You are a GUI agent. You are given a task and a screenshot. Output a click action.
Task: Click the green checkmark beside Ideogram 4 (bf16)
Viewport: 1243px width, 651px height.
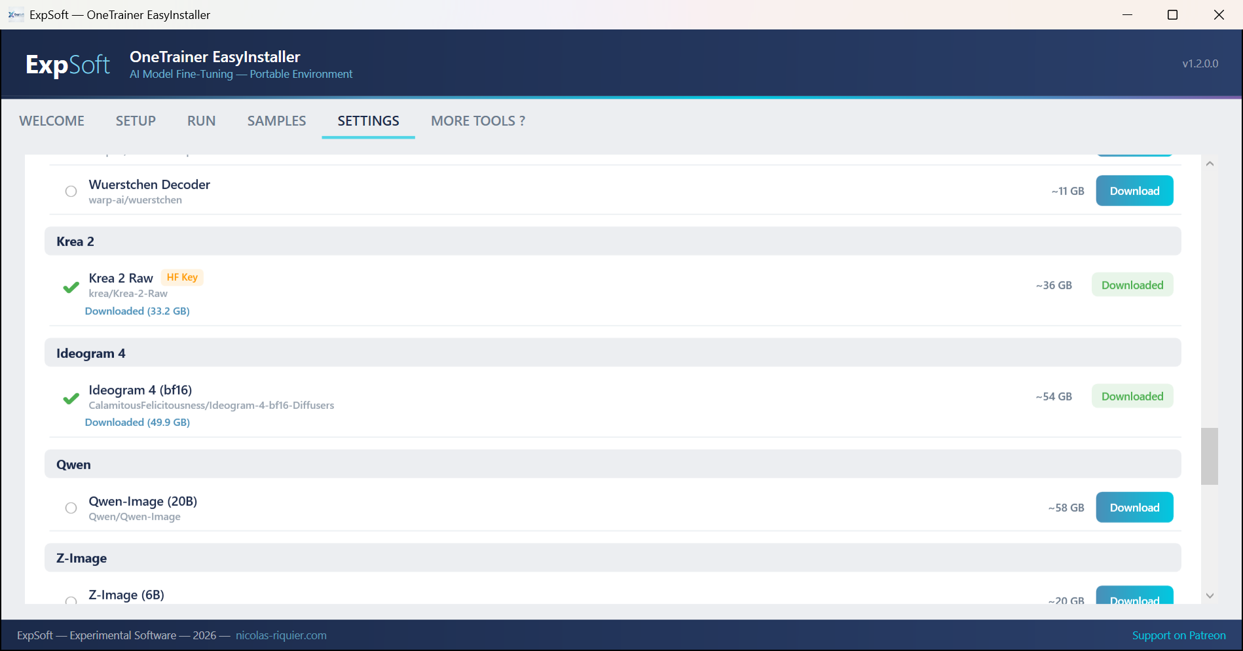(x=71, y=398)
